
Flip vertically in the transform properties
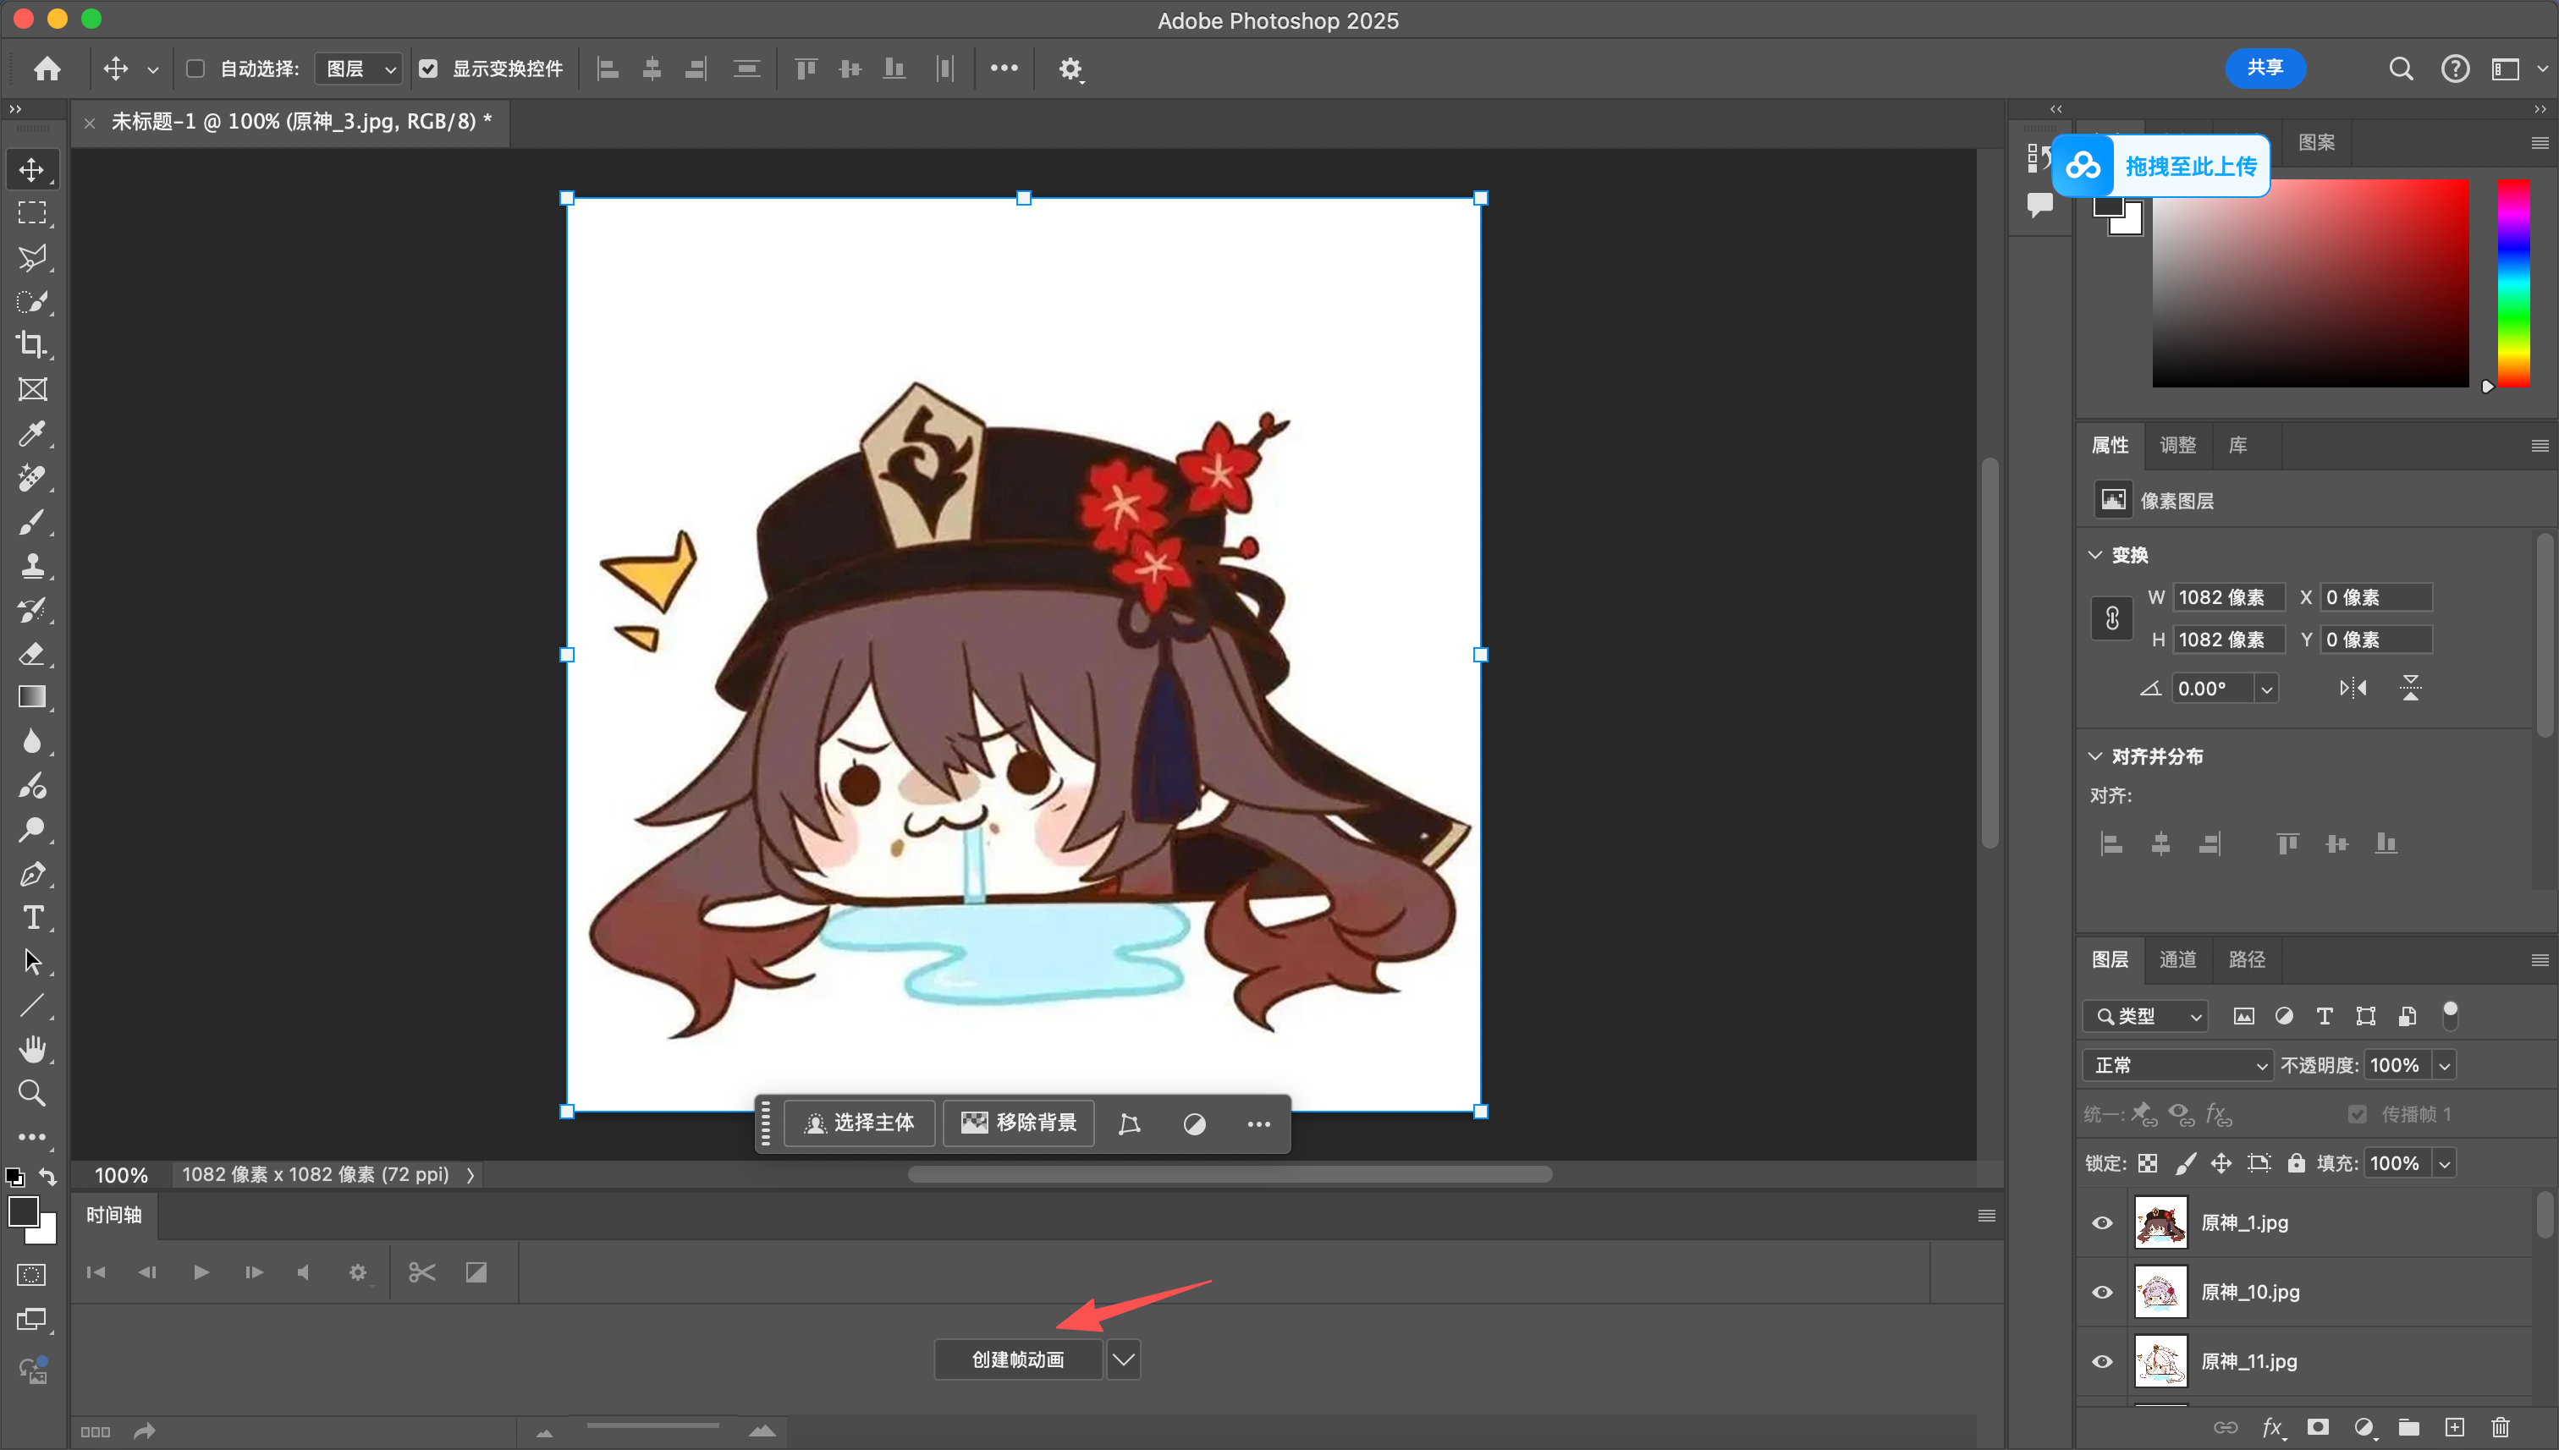point(2411,688)
